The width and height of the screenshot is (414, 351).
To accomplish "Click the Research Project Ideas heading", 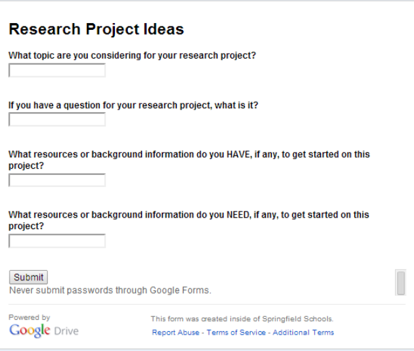I will click(96, 29).
